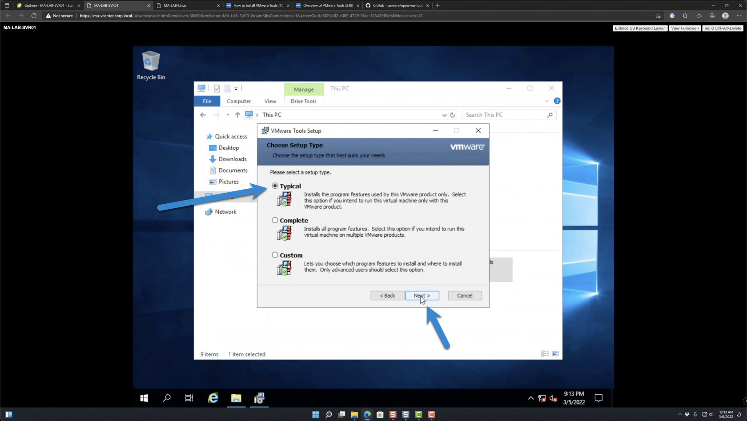The width and height of the screenshot is (747, 421).
Task: Open Microsoft Edge on host taskbar
Action: [x=367, y=415]
